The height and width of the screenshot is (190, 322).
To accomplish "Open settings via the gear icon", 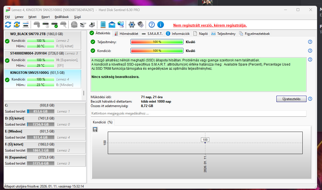I will [x=132, y=25].
